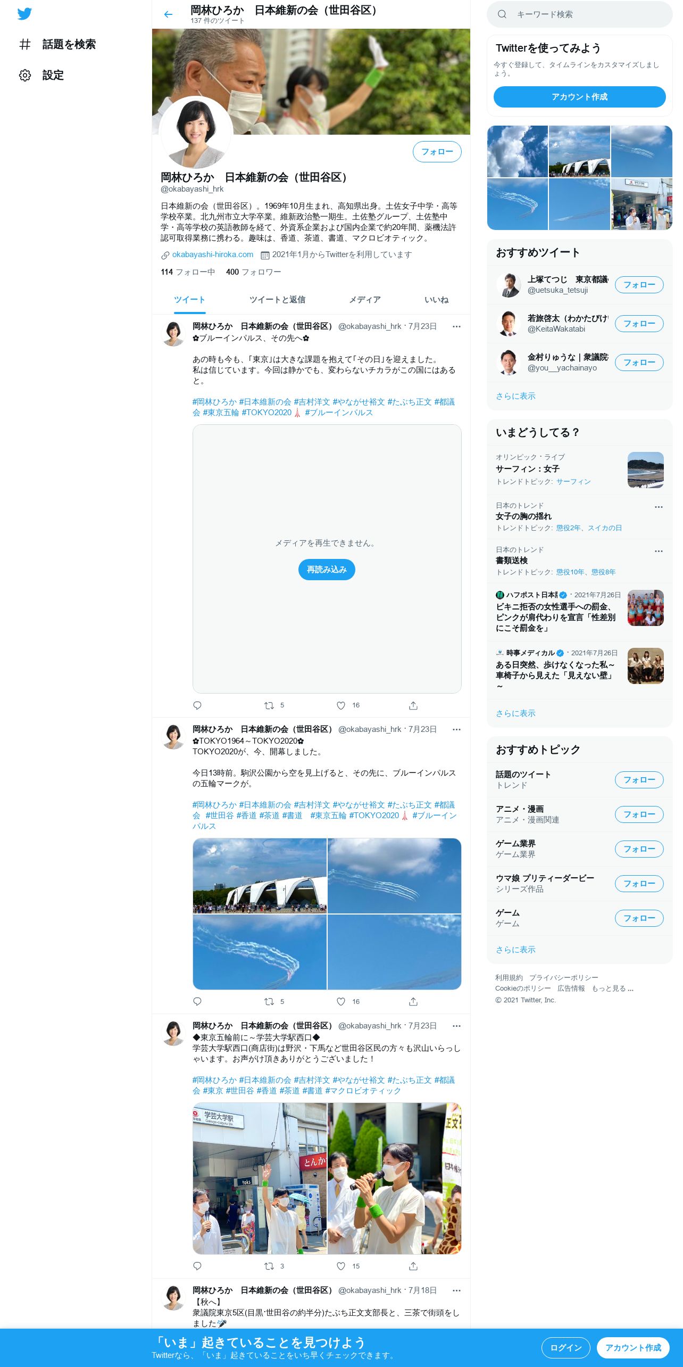Follow 岡林ひろか profile
The height and width of the screenshot is (1367, 683).
tap(437, 152)
